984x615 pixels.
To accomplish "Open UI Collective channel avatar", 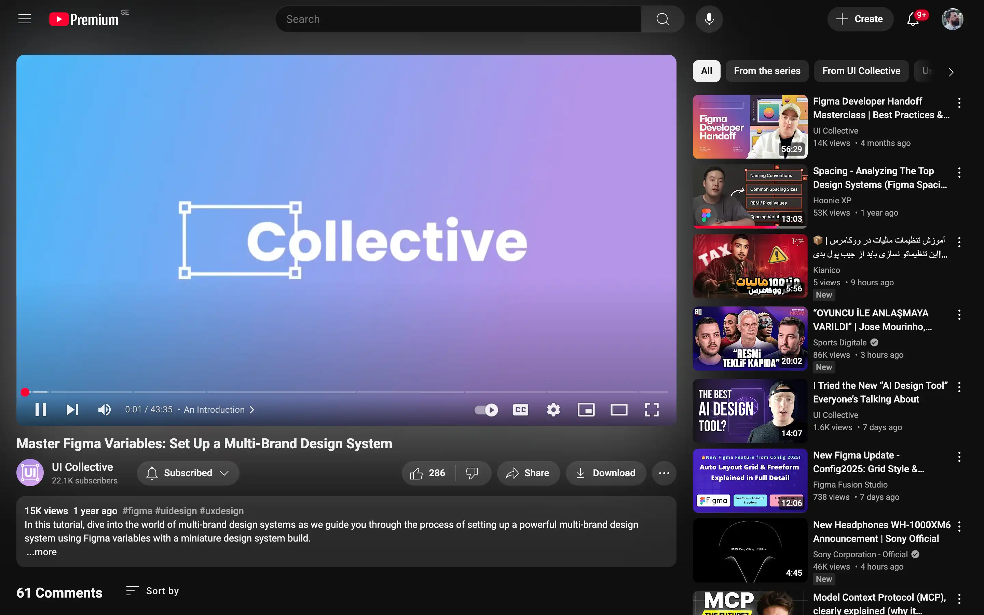I will [30, 473].
